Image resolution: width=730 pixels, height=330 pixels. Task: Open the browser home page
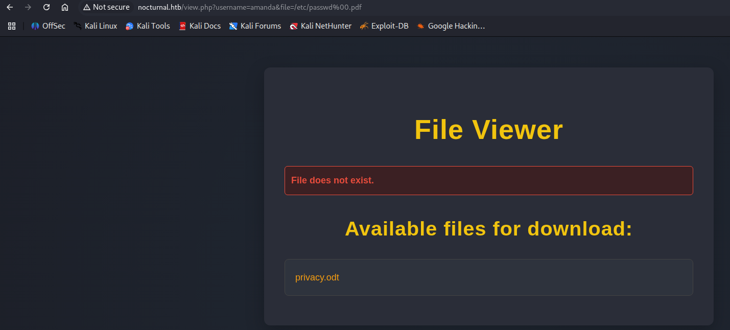coord(65,7)
